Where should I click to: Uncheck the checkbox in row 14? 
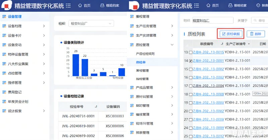191,61
